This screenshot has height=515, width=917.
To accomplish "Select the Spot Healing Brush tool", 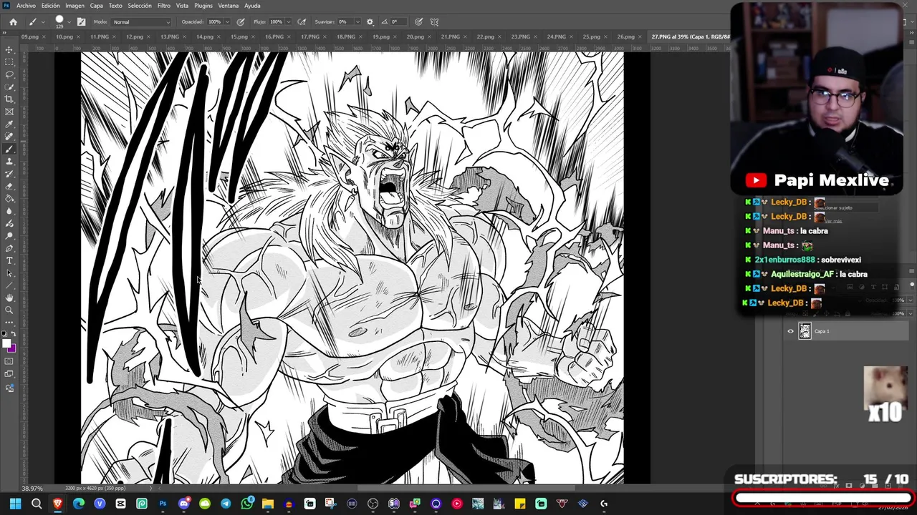I will 9,137.
